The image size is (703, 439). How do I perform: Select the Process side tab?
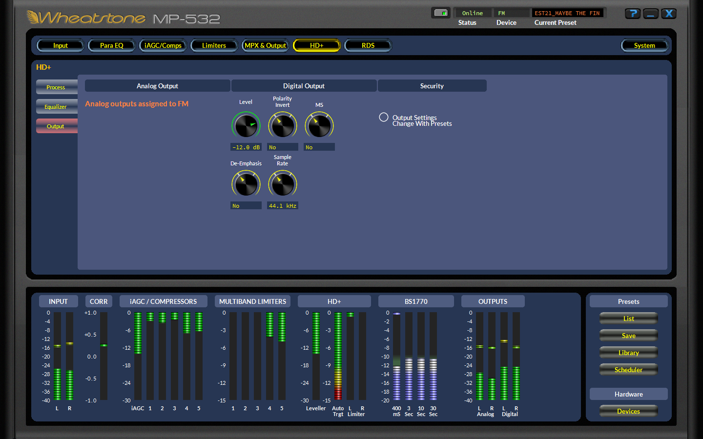pyautogui.click(x=57, y=87)
